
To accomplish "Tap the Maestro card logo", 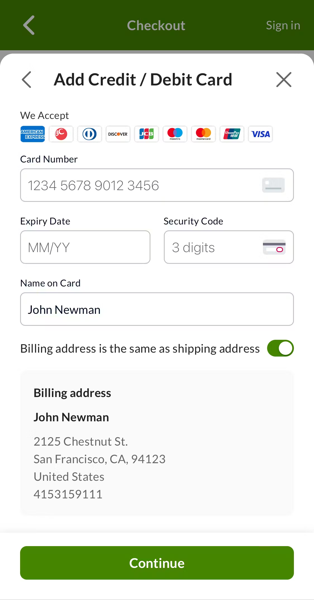I will coord(175,134).
